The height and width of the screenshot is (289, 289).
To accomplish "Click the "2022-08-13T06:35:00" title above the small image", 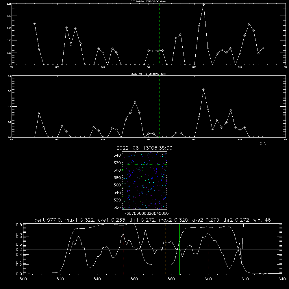I will [144, 148].
